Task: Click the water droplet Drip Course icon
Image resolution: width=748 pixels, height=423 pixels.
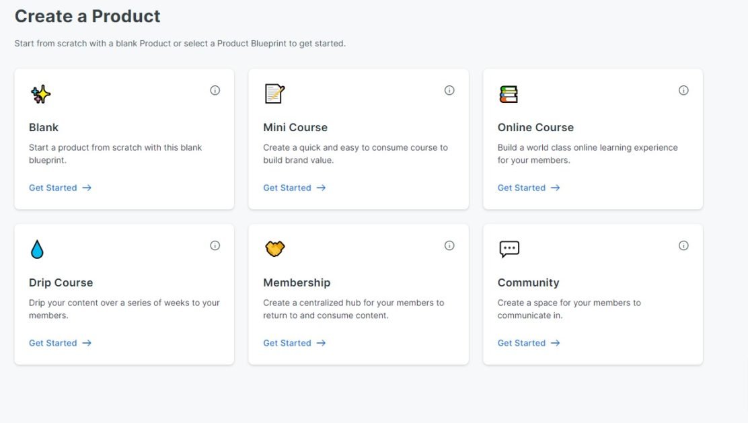Action: [37, 249]
